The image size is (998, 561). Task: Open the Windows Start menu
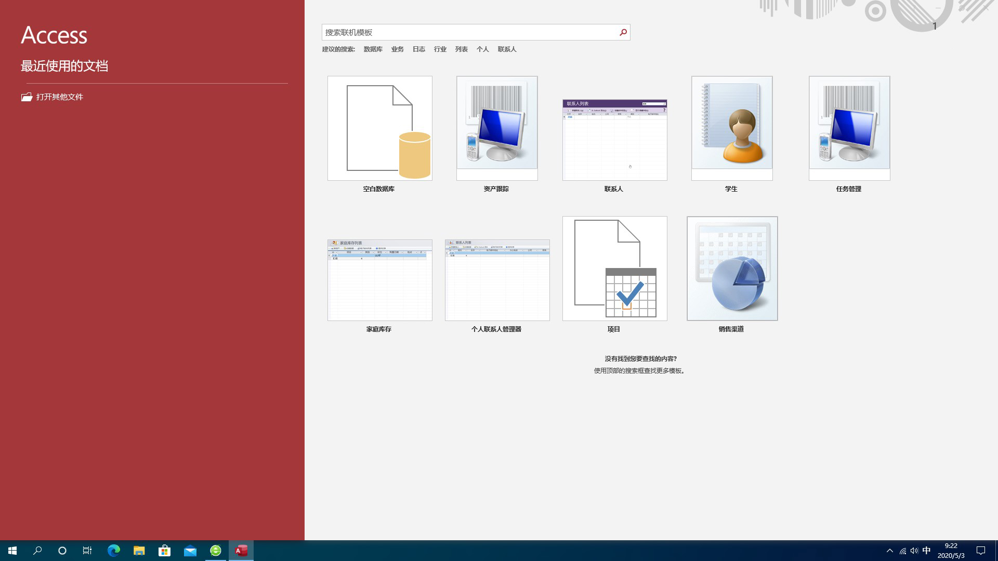coord(12,551)
